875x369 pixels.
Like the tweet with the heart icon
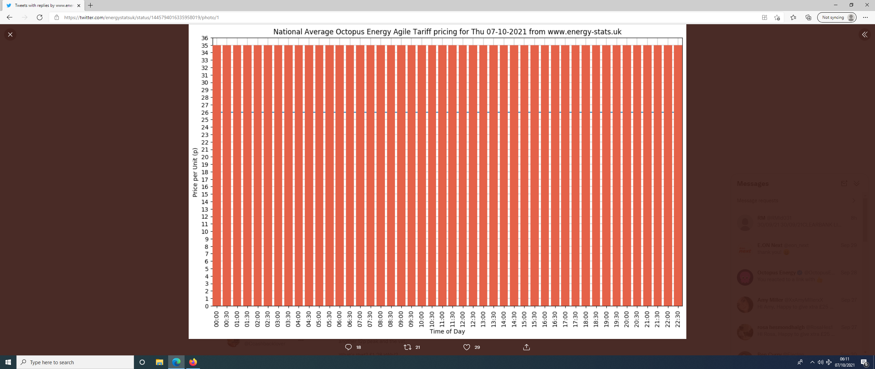click(x=467, y=347)
